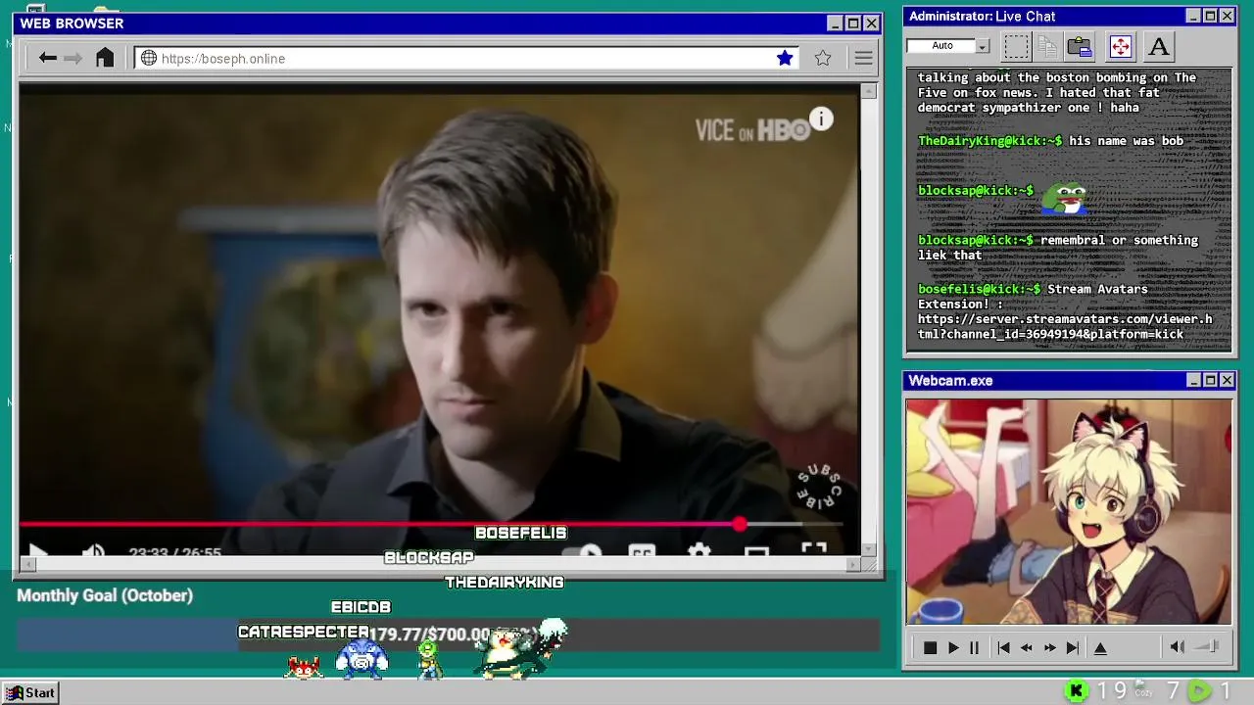
Task: Click the Monthly Goal progress bar
Action: [x=448, y=634]
